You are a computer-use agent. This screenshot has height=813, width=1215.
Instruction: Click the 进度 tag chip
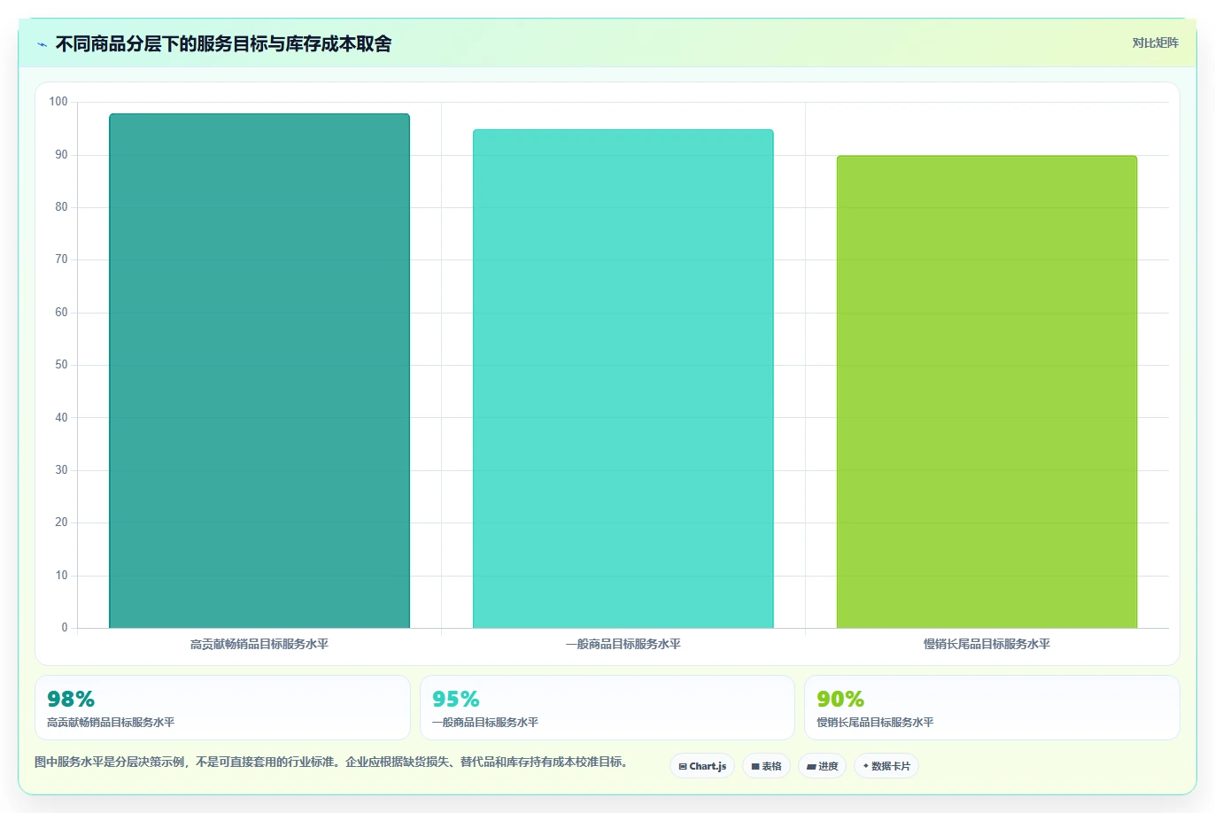(x=823, y=766)
